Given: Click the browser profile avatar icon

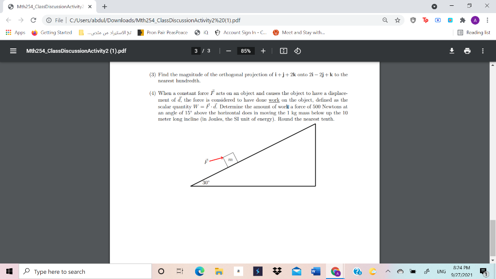Looking at the screenshot, I should (475, 20).
